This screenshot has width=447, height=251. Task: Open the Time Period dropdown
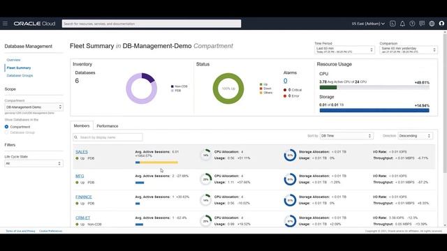(x=344, y=50)
